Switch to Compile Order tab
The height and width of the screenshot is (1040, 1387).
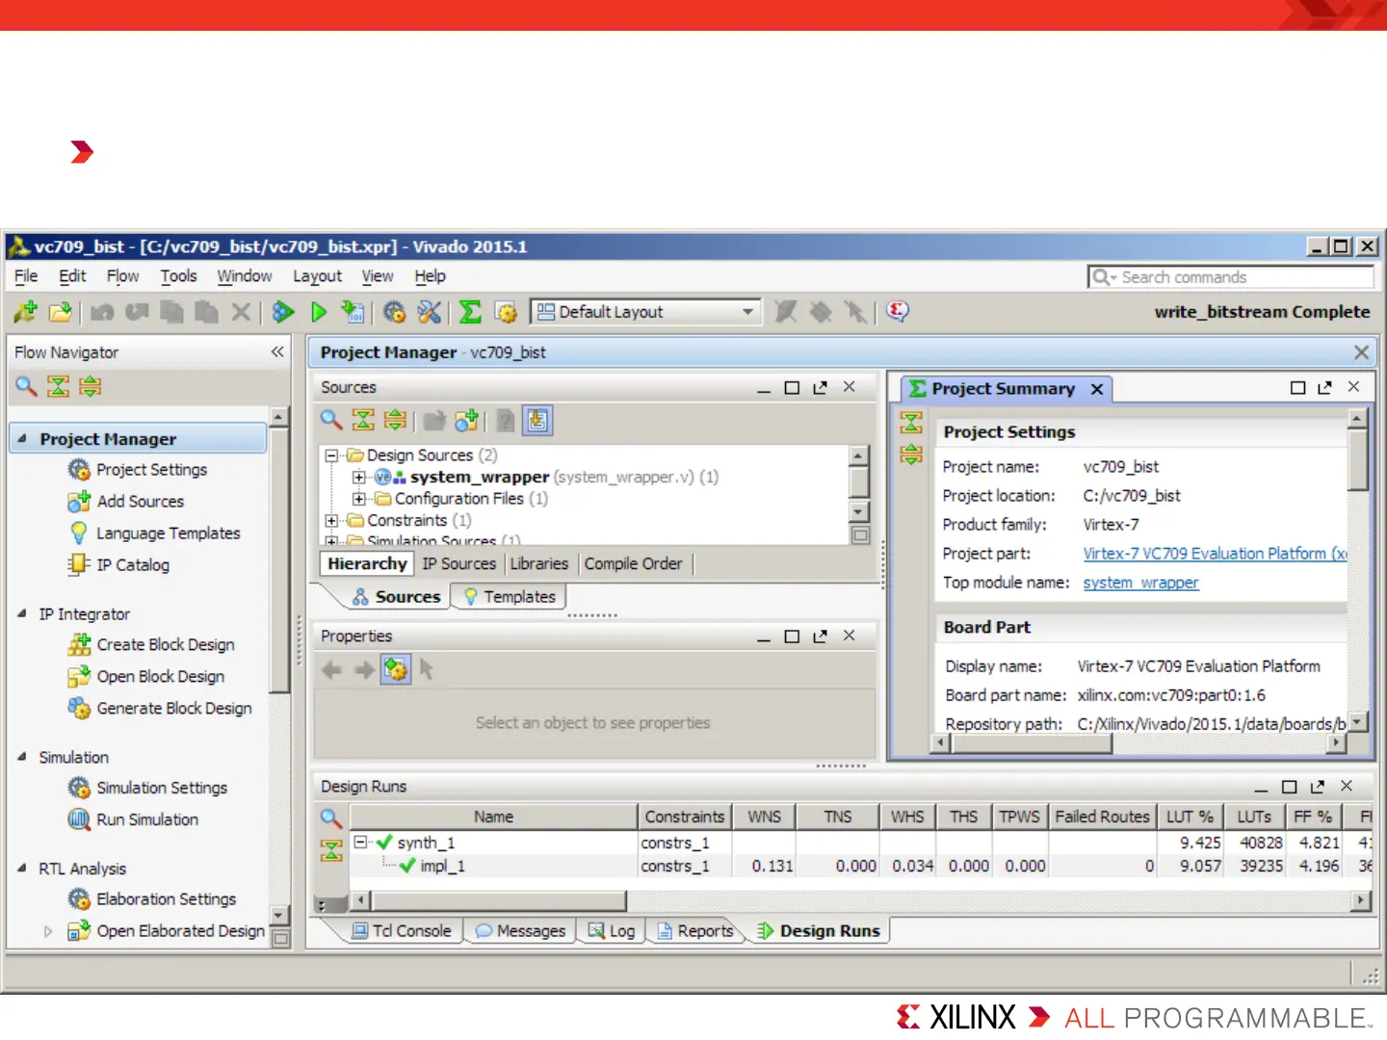633,563
